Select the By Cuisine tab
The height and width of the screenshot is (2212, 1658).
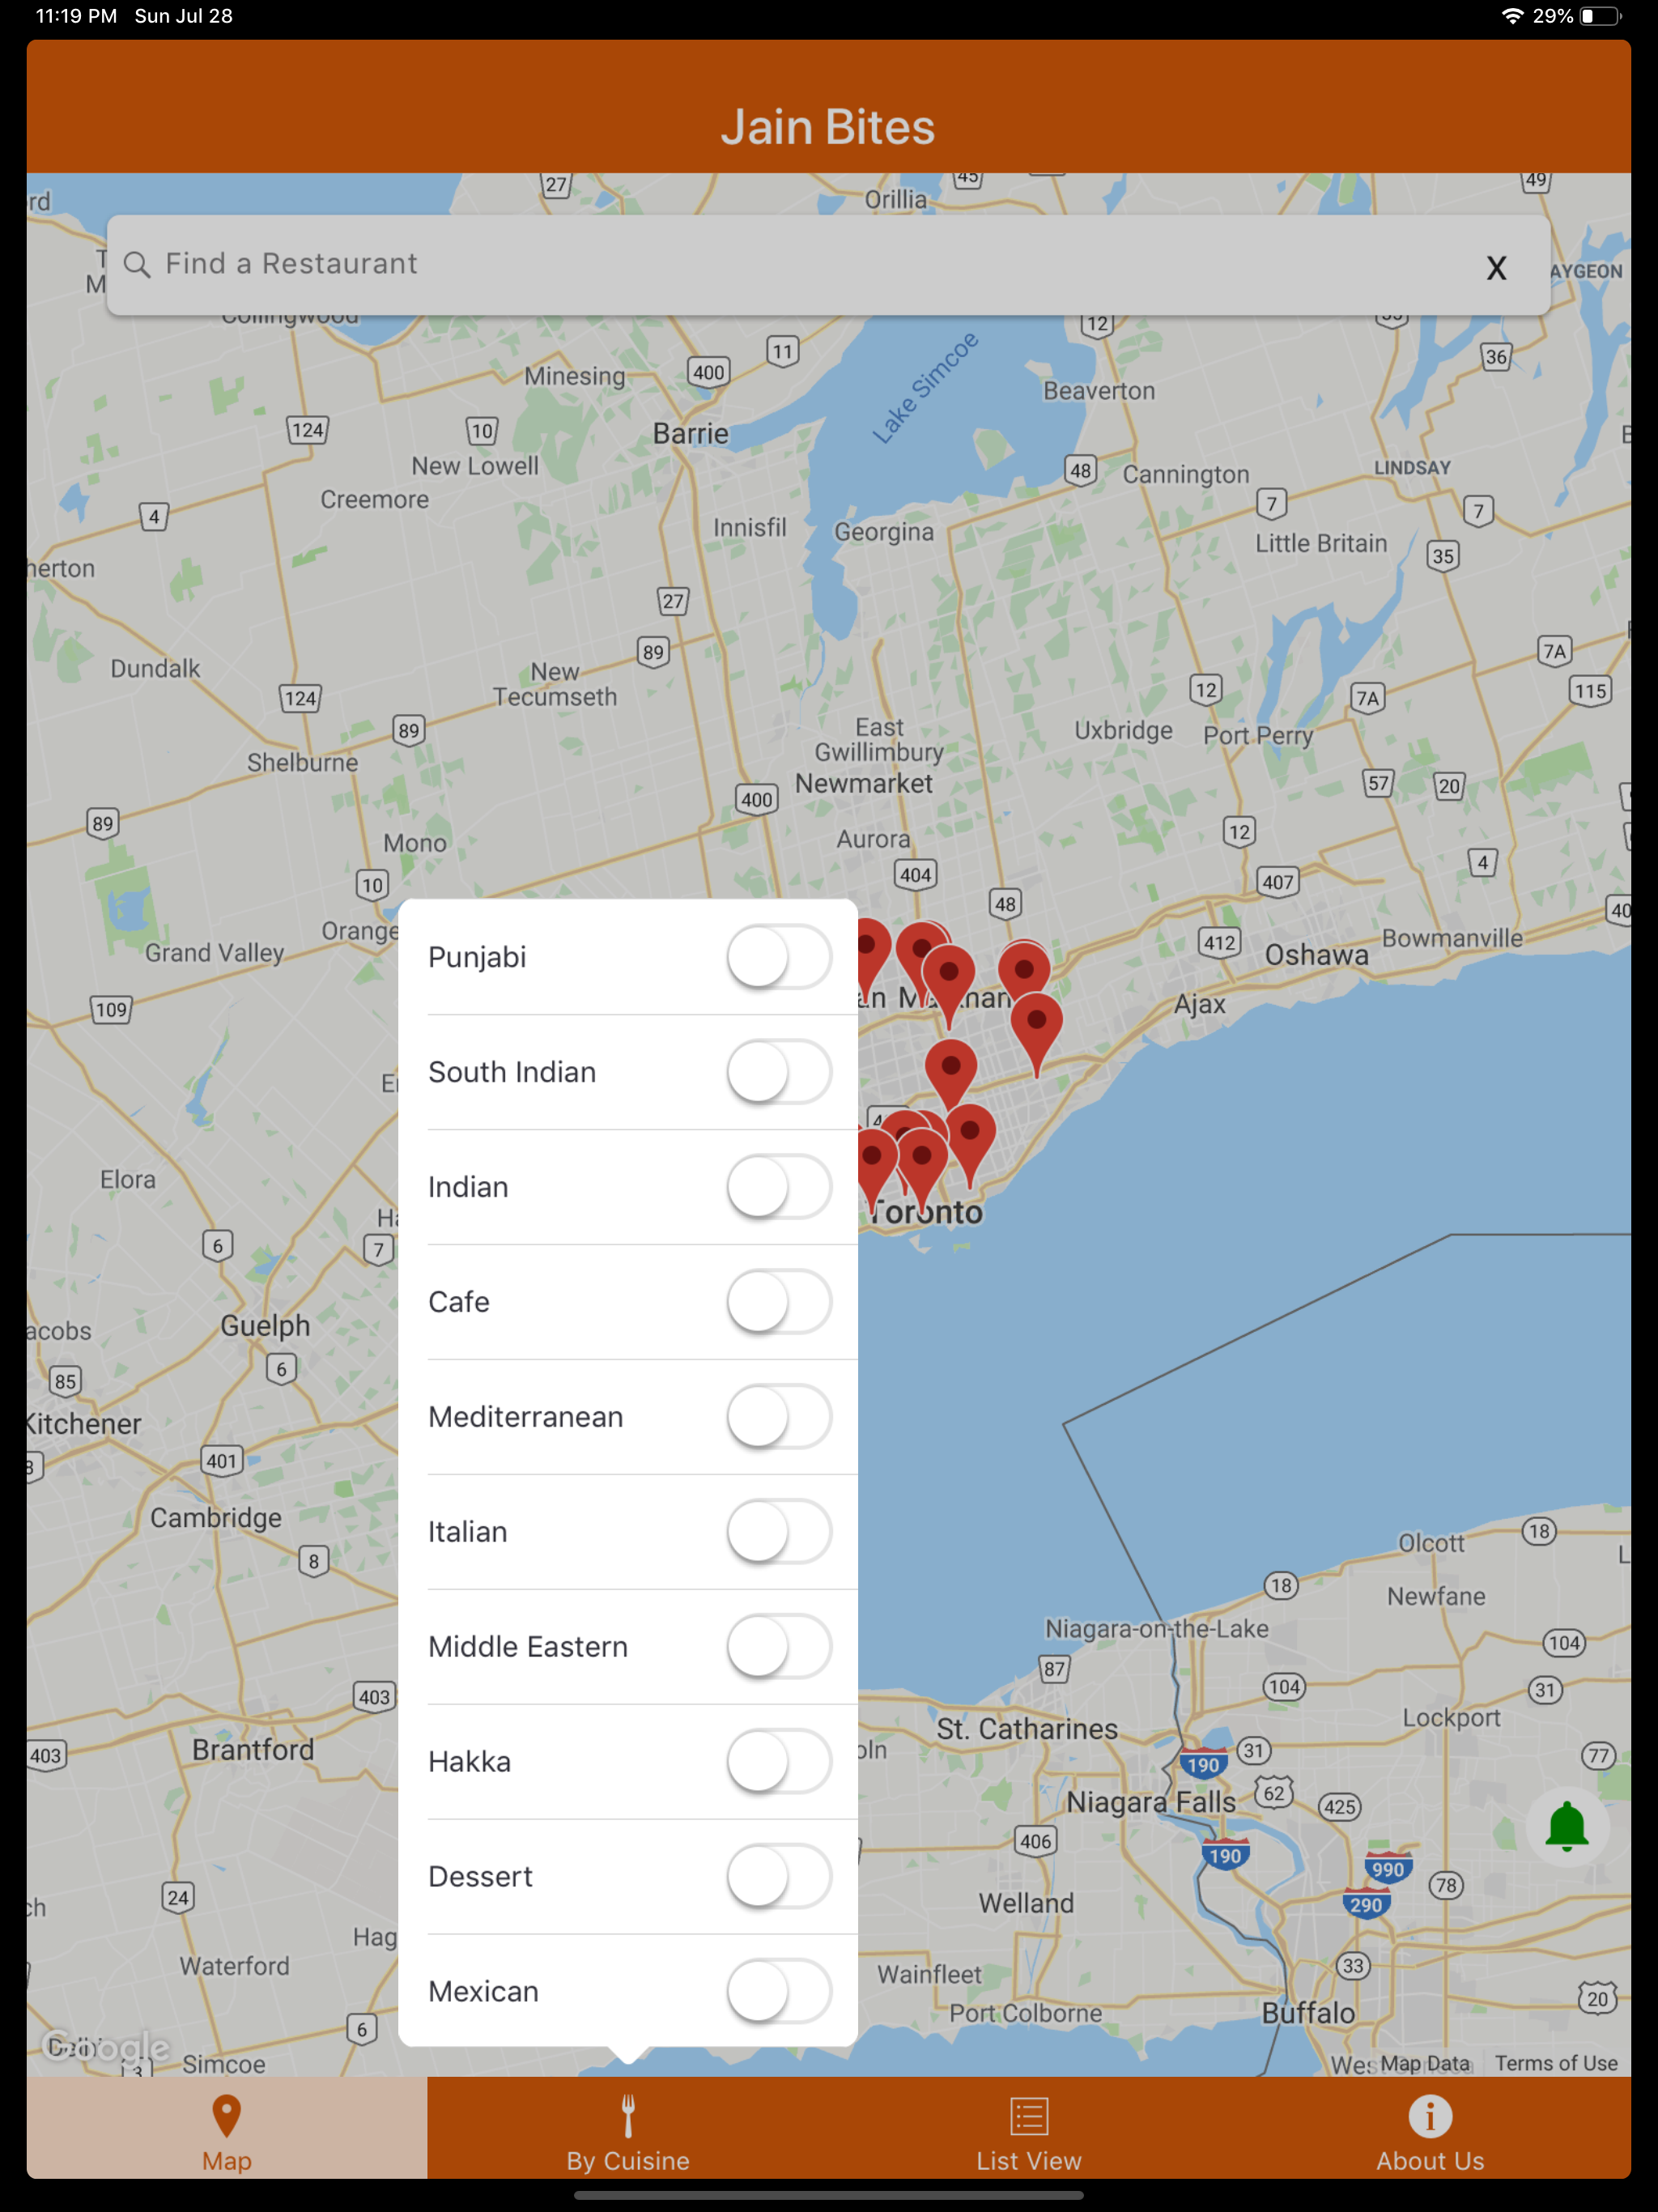click(628, 2129)
